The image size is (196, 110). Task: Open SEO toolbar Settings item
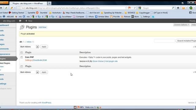(145, 16)
